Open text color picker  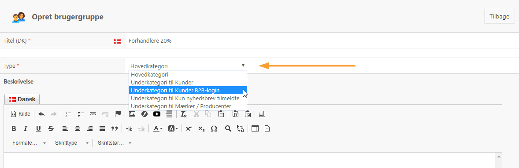click(x=157, y=129)
